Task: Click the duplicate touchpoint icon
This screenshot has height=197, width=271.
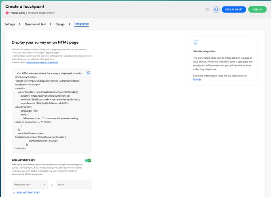Action: click(216, 9)
